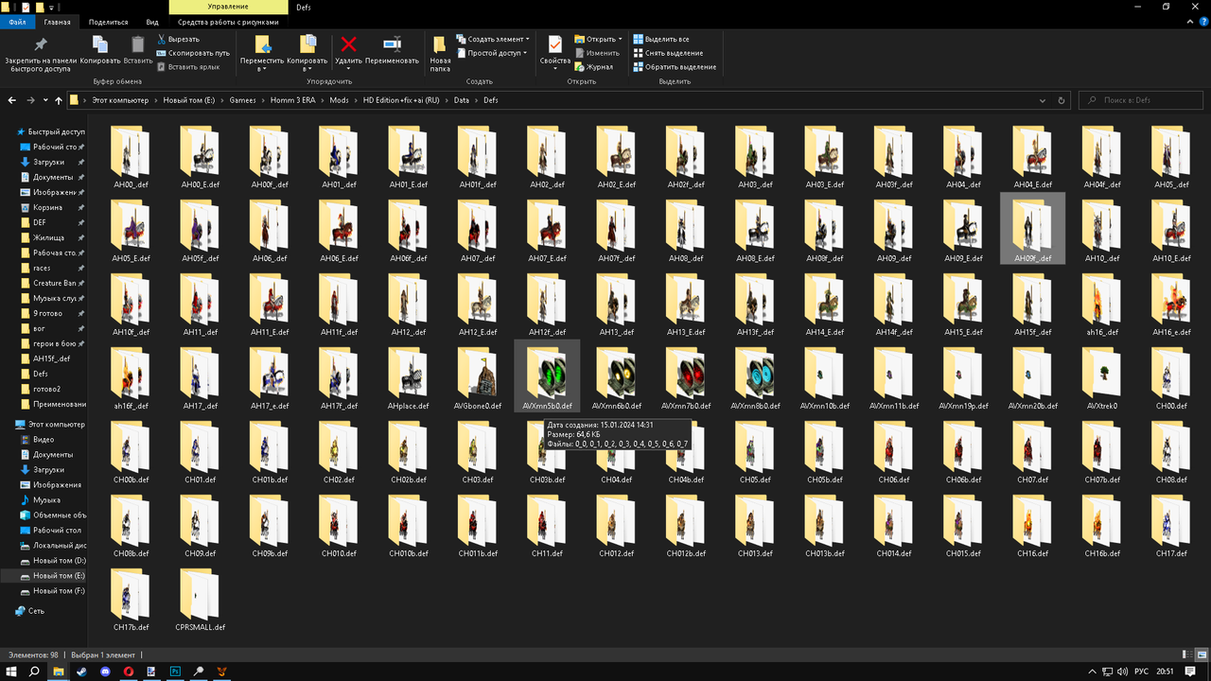Click Gamees in breadcrumb path

[x=242, y=100]
